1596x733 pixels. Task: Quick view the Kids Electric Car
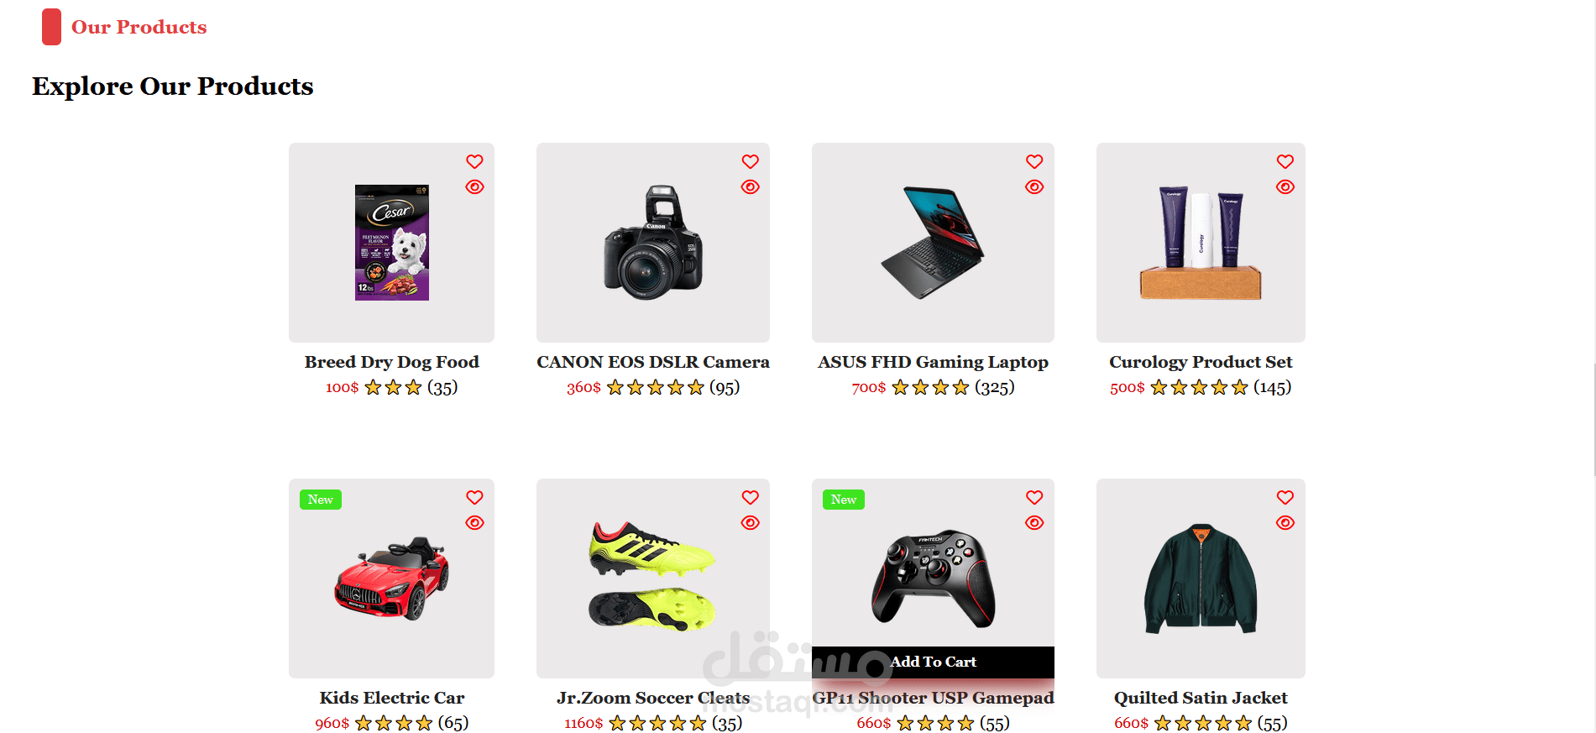(474, 522)
